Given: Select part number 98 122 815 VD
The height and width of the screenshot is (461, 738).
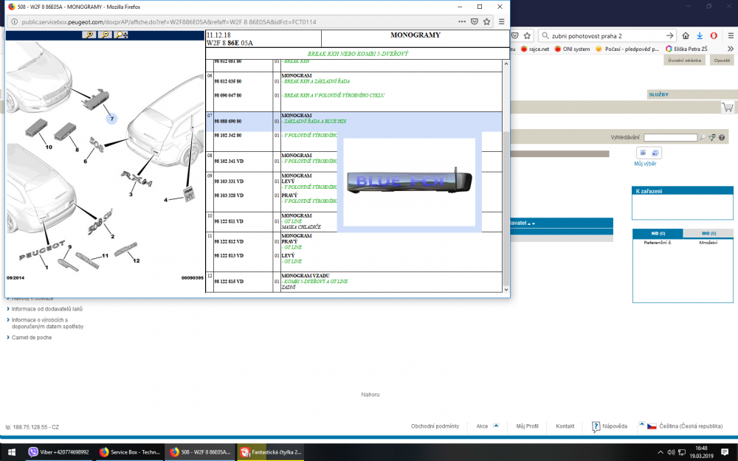Looking at the screenshot, I should pyautogui.click(x=229, y=281).
